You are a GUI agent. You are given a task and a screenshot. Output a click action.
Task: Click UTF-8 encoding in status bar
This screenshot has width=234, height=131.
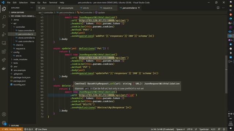189,129
